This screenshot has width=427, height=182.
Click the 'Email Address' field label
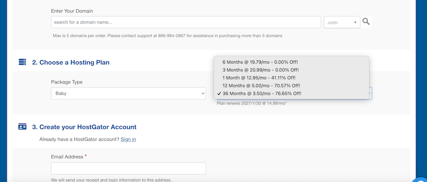(x=67, y=157)
